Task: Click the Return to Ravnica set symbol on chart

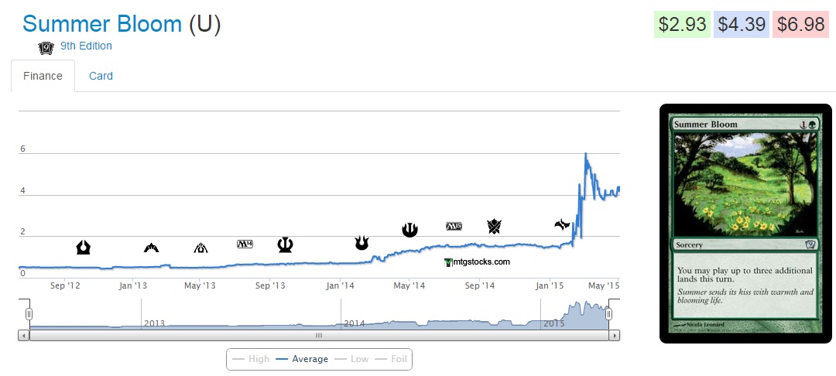Action: point(84,247)
